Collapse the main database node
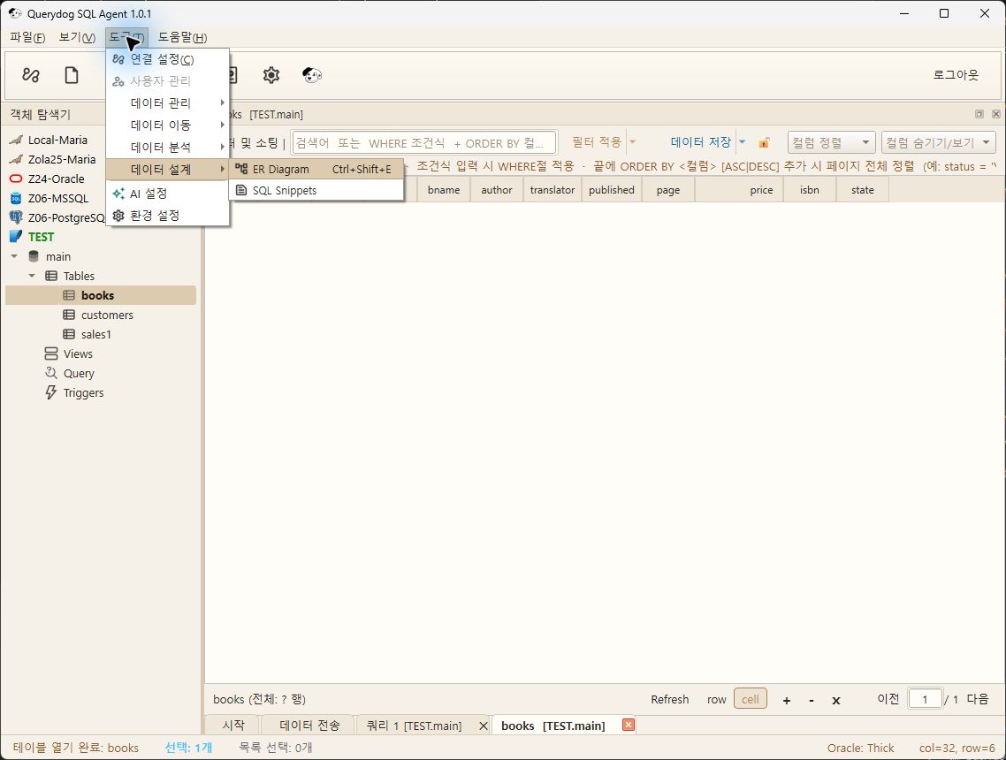 pos(14,256)
